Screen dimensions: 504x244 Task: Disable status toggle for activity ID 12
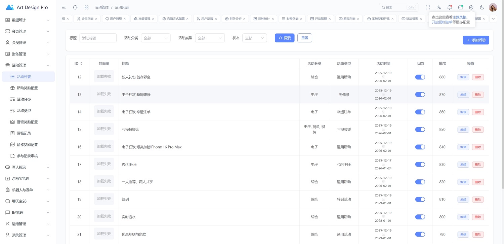(420, 77)
